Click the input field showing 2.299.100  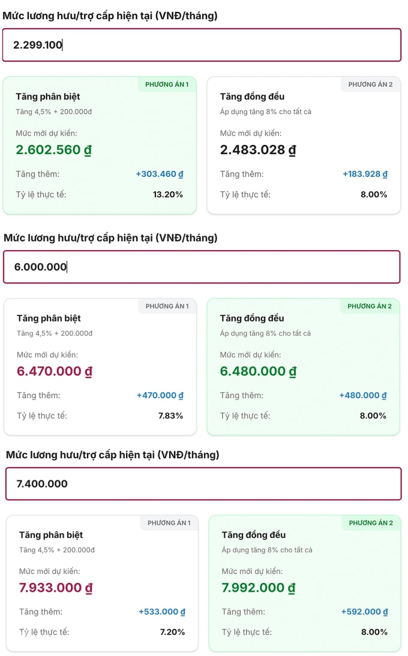click(204, 45)
